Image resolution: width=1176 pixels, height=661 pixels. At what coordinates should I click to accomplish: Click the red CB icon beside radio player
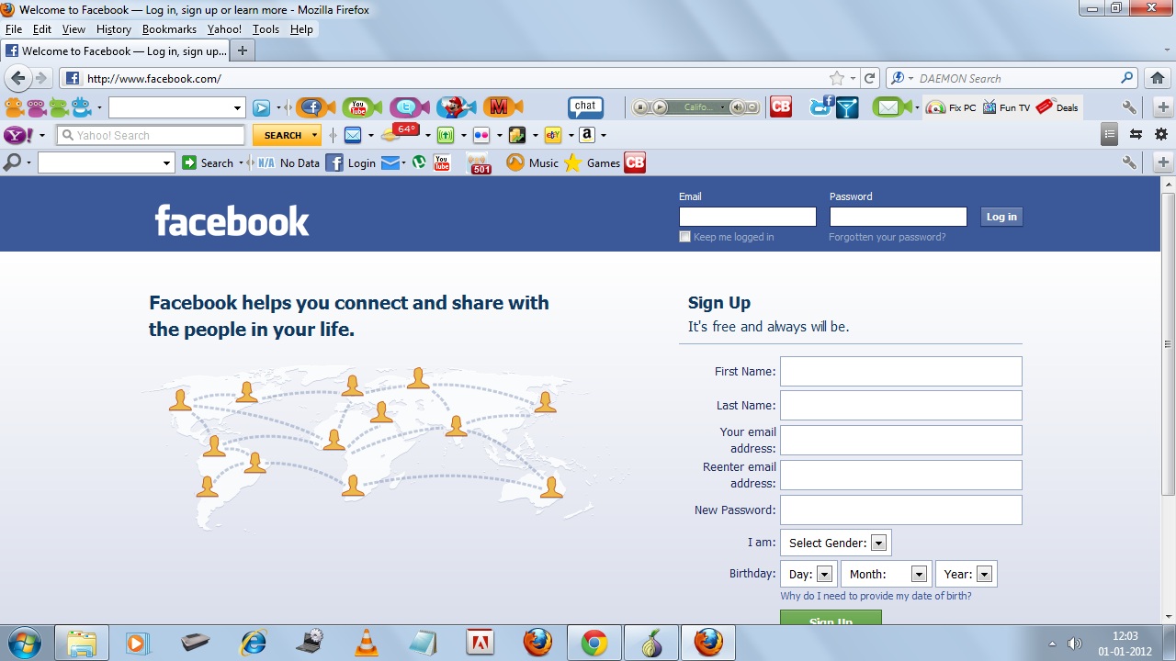781,107
